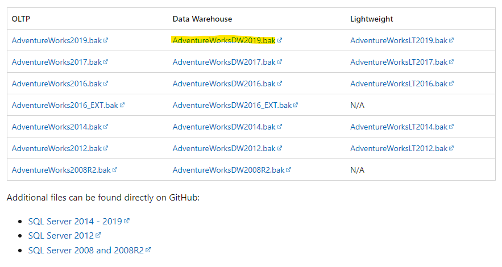Viewport: 502px width, 267px height.
Task: Click AdventureWorksDW2012.bak link
Action: (224, 148)
